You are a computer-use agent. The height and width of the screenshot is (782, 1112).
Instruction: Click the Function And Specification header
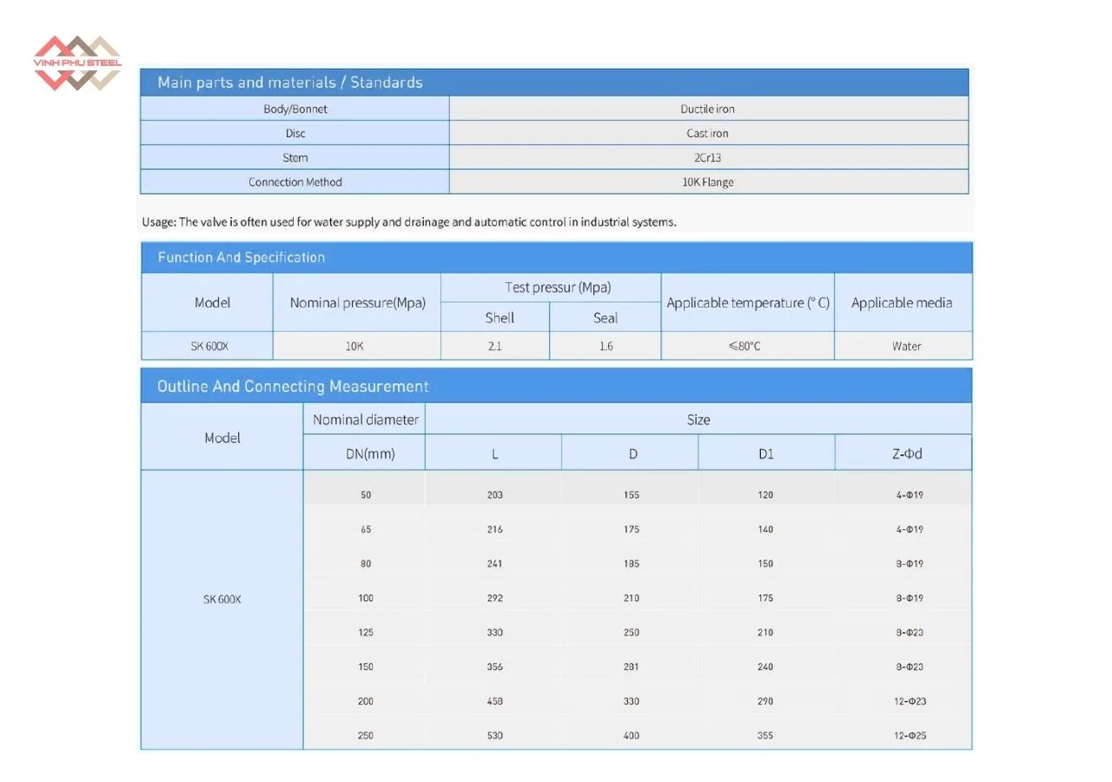[x=241, y=257]
